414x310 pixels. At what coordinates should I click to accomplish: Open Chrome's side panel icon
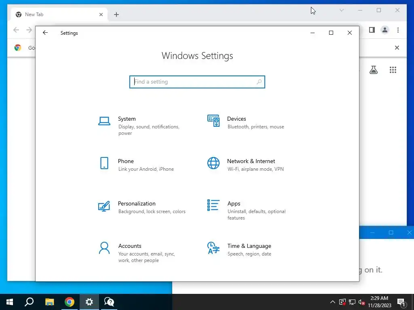pyautogui.click(x=372, y=30)
